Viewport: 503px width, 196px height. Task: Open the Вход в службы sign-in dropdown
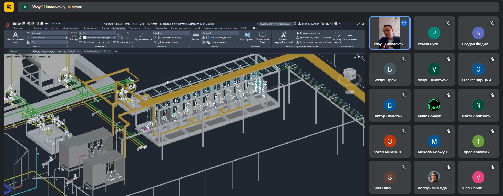(309, 24)
